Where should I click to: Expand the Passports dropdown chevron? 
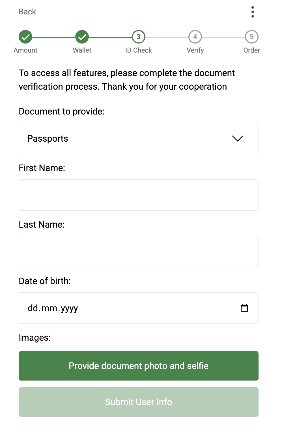click(238, 139)
